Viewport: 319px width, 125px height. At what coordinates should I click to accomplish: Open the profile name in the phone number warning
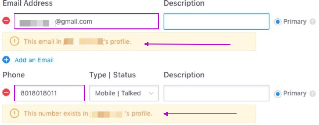107,114
